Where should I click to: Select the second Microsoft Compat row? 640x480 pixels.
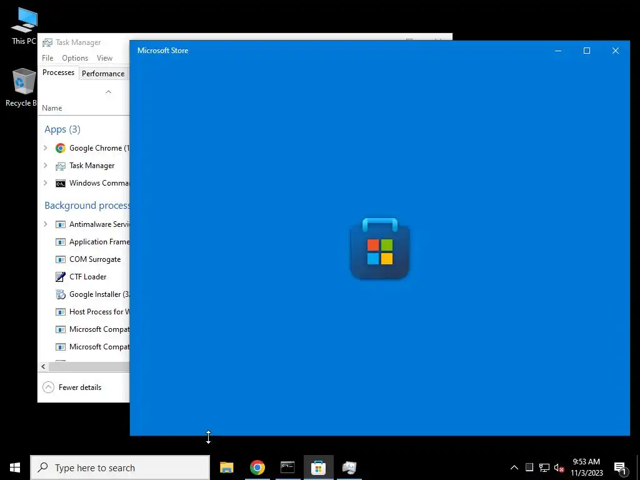point(99,346)
